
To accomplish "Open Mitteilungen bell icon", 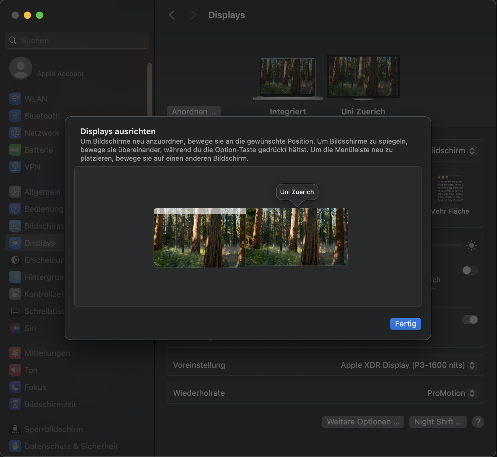I will [x=15, y=353].
